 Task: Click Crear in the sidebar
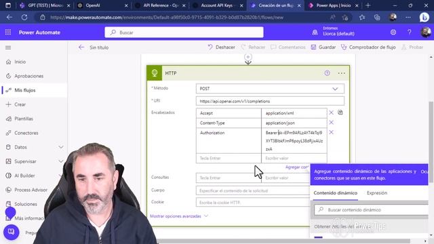pyautogui.click(x=20, y=104)
